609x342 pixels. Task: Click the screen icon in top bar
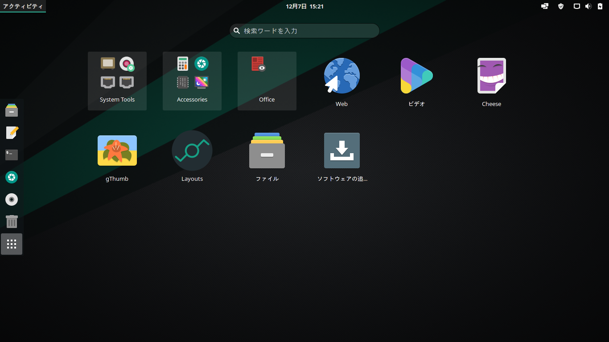point(577,6)
